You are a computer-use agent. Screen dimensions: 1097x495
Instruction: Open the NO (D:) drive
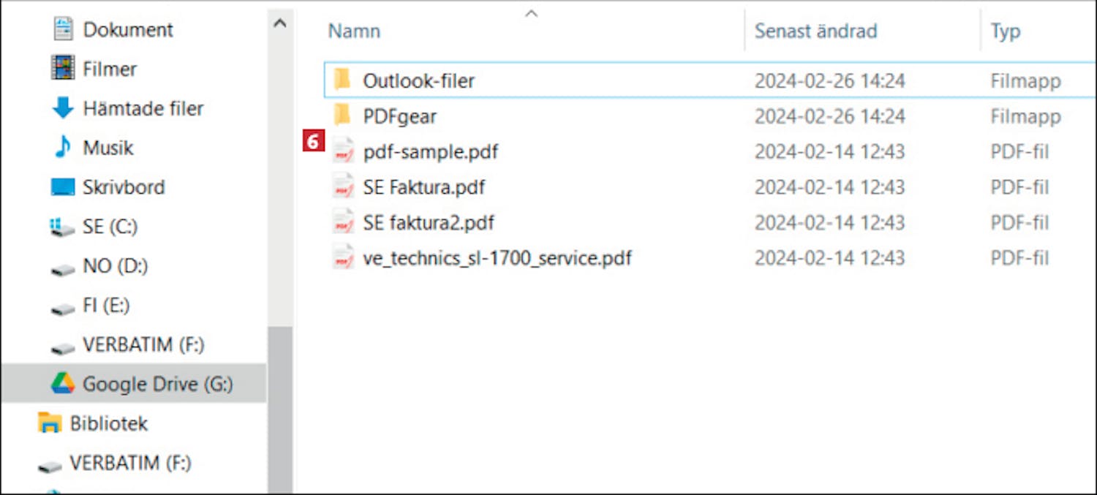(x=115, y=266)
